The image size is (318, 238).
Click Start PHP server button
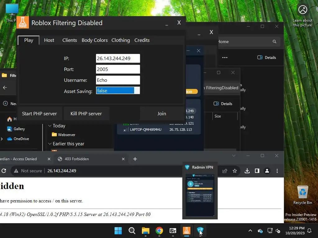point(39,113)
